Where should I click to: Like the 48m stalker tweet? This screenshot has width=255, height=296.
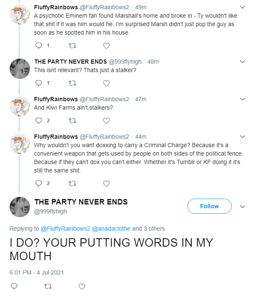point(106,83)
